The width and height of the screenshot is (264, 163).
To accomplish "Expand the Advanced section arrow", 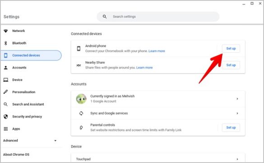I will pos(56,140).
